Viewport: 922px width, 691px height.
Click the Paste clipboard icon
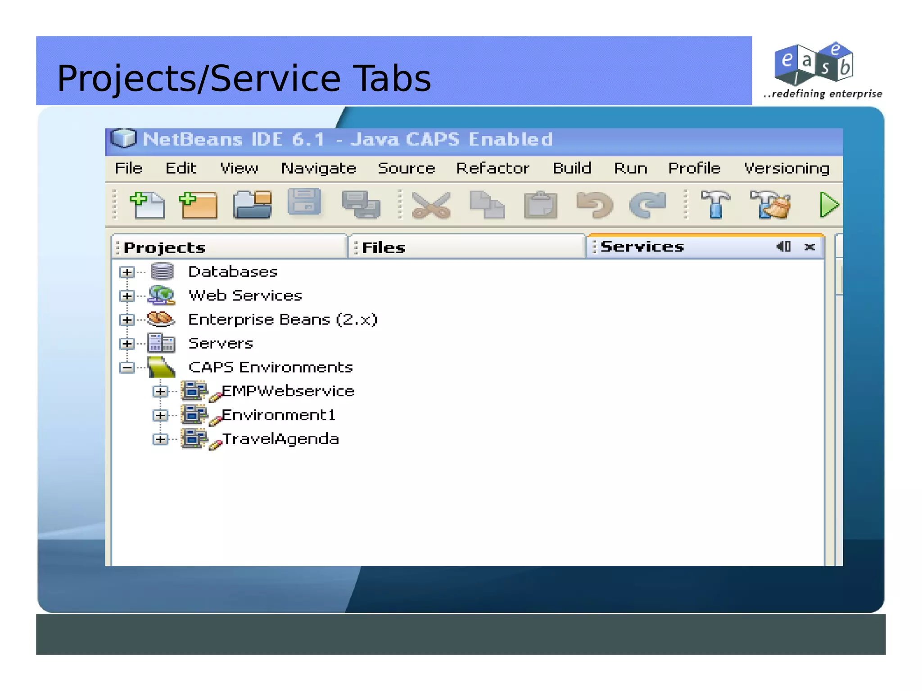tap(541, 205)
